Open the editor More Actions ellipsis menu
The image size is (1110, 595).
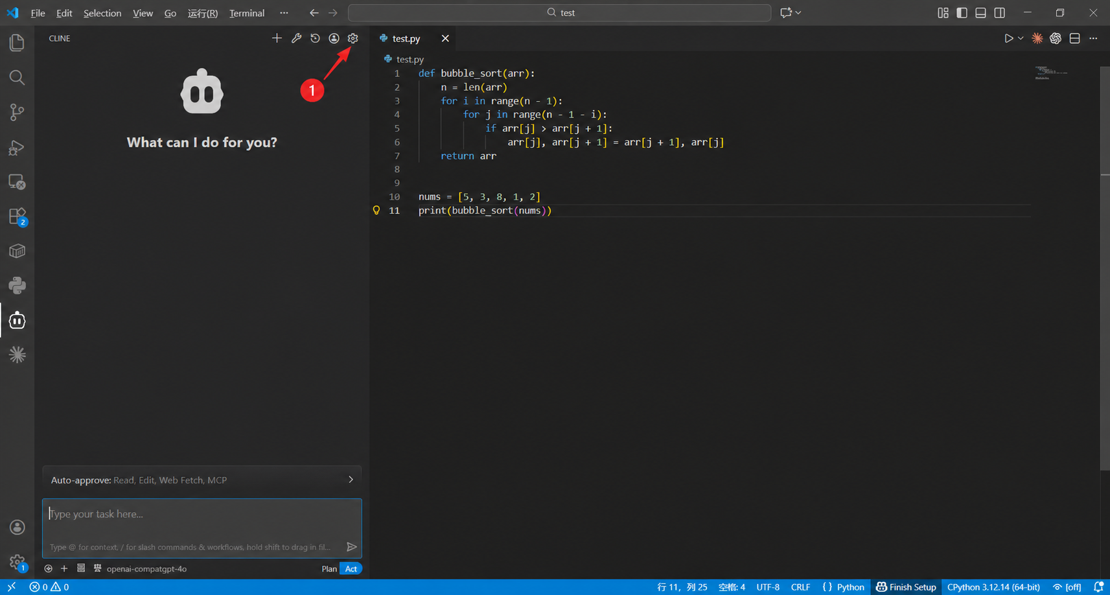pos(1093,38)
